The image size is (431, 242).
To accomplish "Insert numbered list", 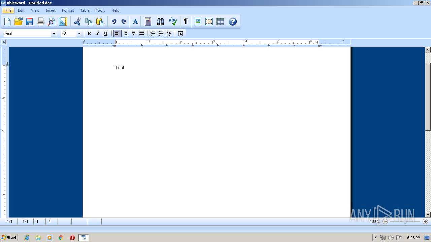I will click(153, 34).
